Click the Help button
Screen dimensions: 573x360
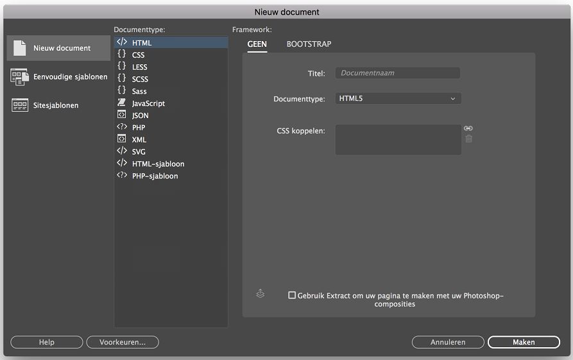pyautogui.click(x=47, y=342)
